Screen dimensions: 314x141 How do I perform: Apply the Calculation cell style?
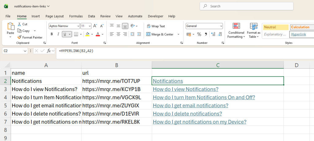click(x=302, y=27)
